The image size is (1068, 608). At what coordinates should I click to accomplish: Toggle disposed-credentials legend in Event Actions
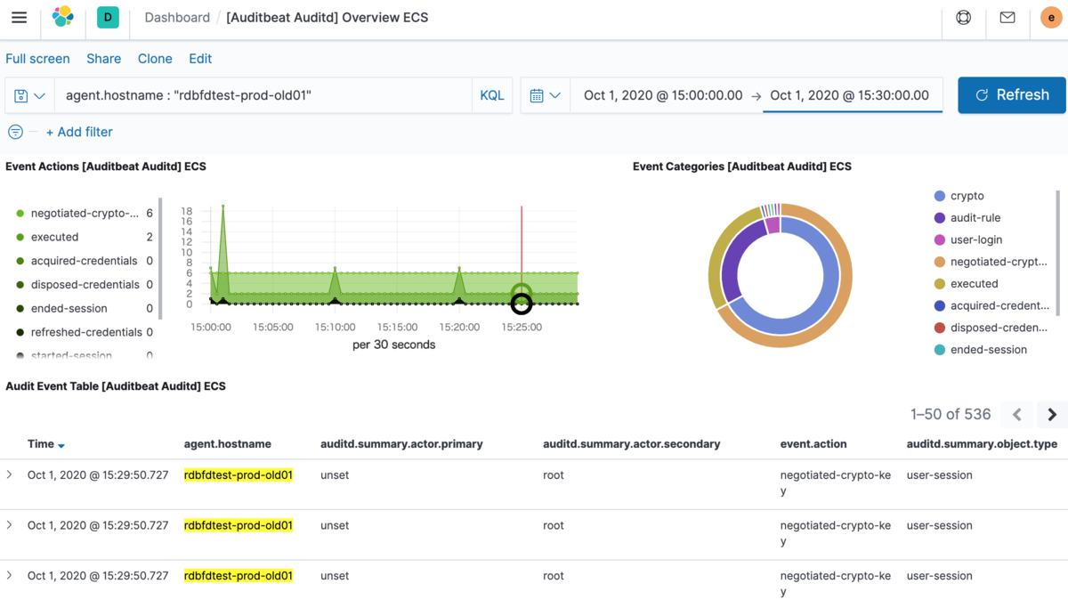coord(85,285)
